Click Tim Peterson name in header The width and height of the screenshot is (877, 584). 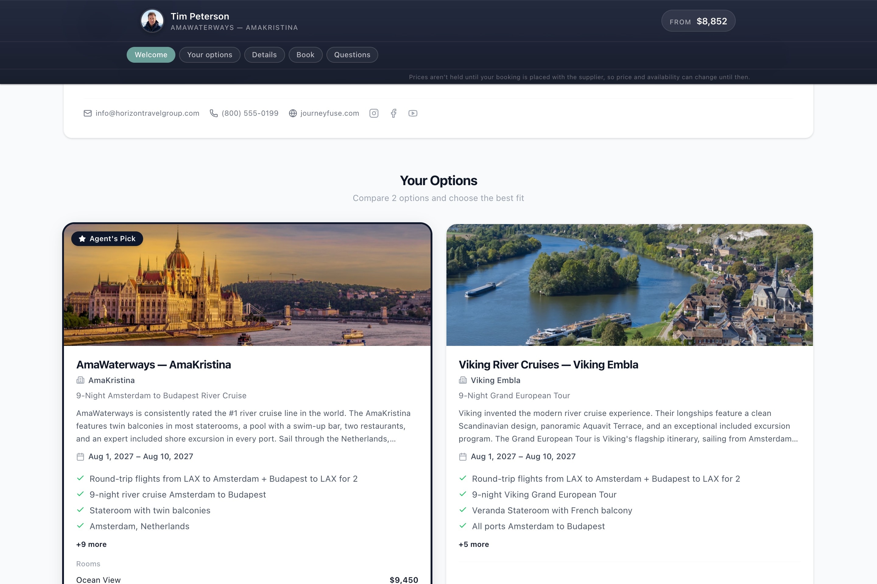200,16
